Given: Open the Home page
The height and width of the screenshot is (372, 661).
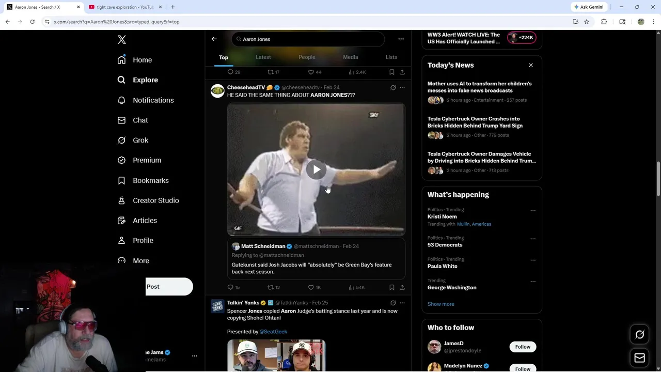Looking at the screenshot, I should coord(135,60).
